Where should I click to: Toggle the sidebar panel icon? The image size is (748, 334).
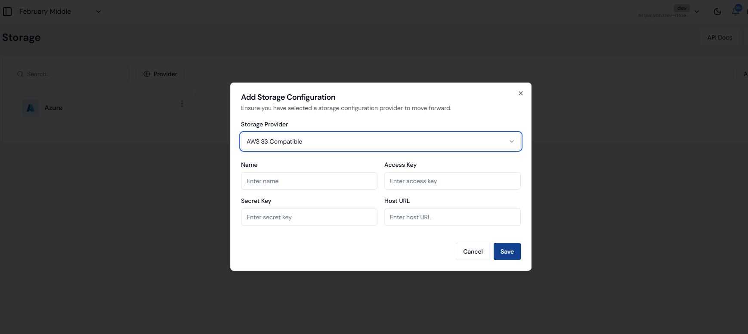[x=7, y=12]
